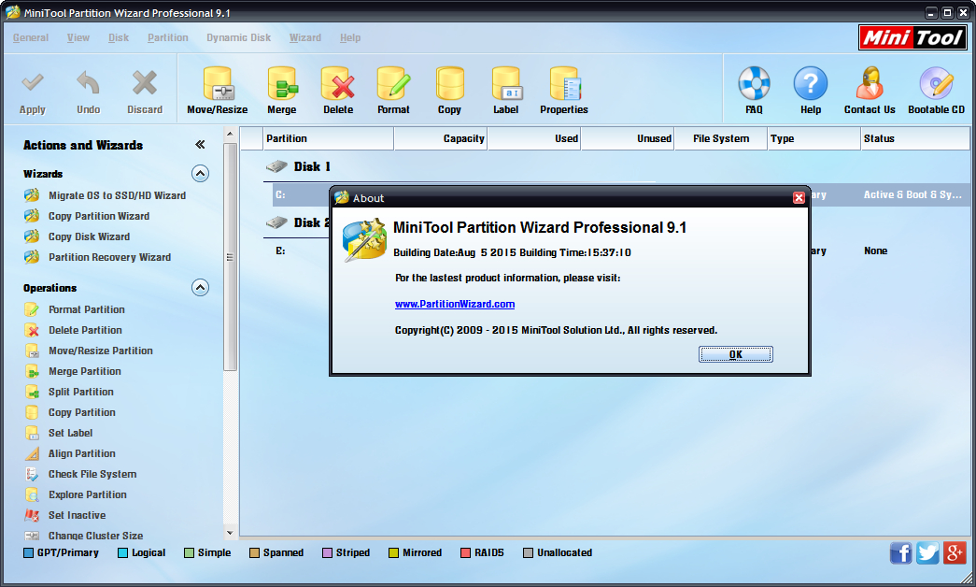Select the Format toolbar icon
Viewport: 976px width, 587px height.
coord(393,85)
